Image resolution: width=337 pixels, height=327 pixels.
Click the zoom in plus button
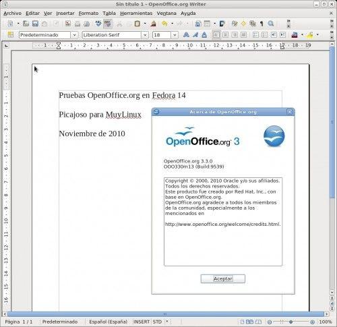(312, 322)
